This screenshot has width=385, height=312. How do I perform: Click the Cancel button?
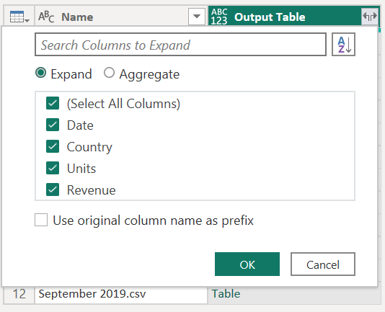click(x=323, y=264)
